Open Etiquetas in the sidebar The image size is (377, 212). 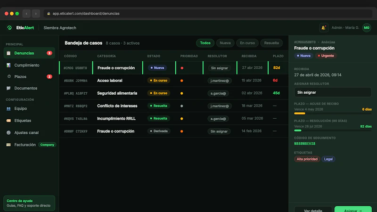tap(29, 121)
